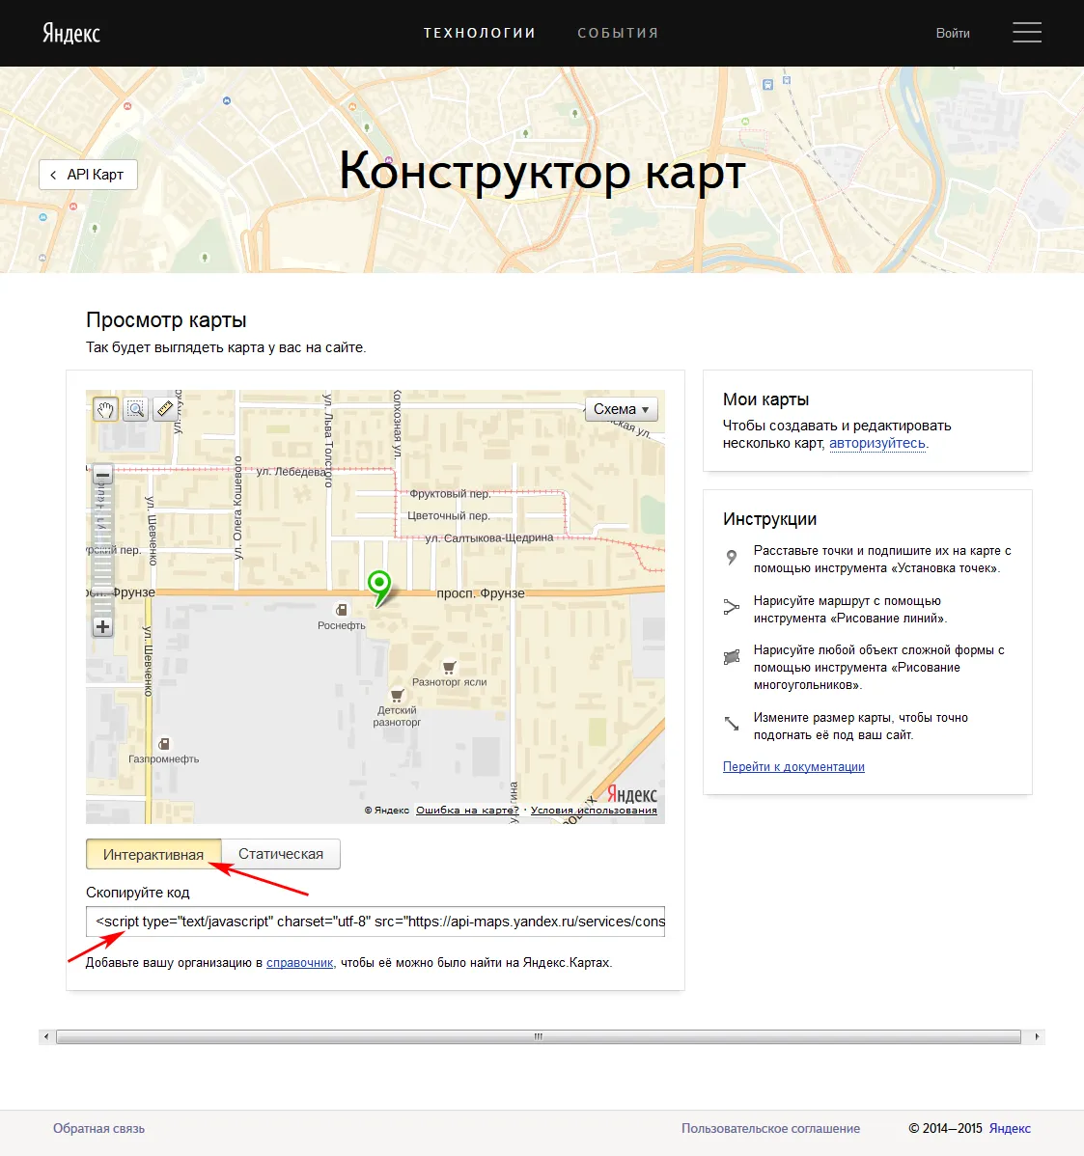Image resolution: width=1084 pixels, height=1156 pixels.
Task: Click the просп. Фрунзе street label
Action: 481,593
